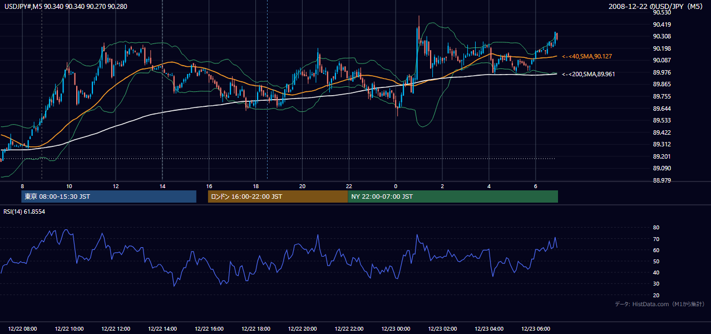Click the 12/23 04:00 time axis label

(x=490, y=329)
